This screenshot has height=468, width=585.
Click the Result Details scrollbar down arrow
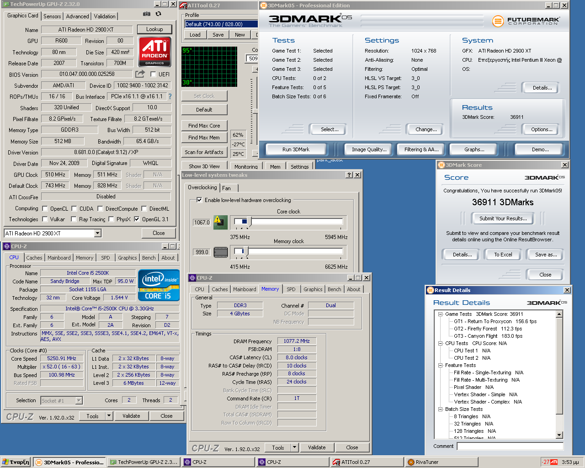point(559,435)
